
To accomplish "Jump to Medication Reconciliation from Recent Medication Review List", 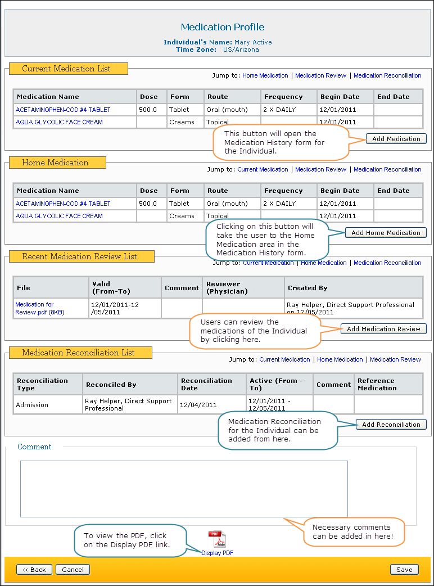I will tap(387, 263).
